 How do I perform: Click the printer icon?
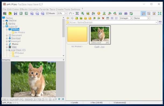click(126, 13)
